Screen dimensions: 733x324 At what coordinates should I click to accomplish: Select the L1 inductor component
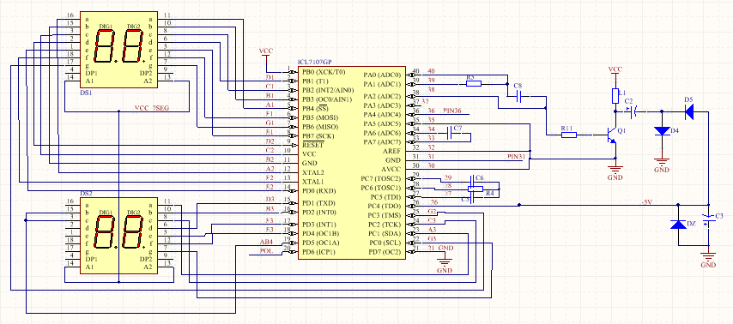[x=615, y=96]
